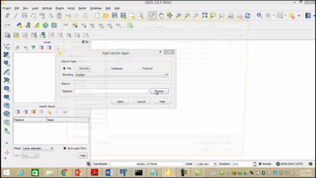This screenshot has height=178, width=316.
Task: Click the messages log bubble icon
Action: 311,164
